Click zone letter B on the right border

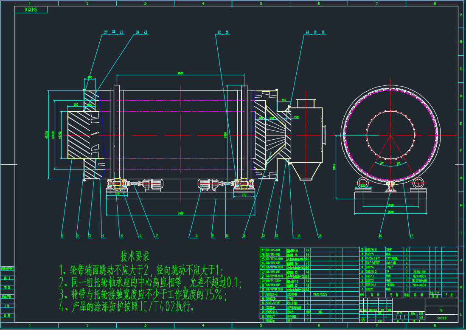pyautogui.click(x=461, y=42)
